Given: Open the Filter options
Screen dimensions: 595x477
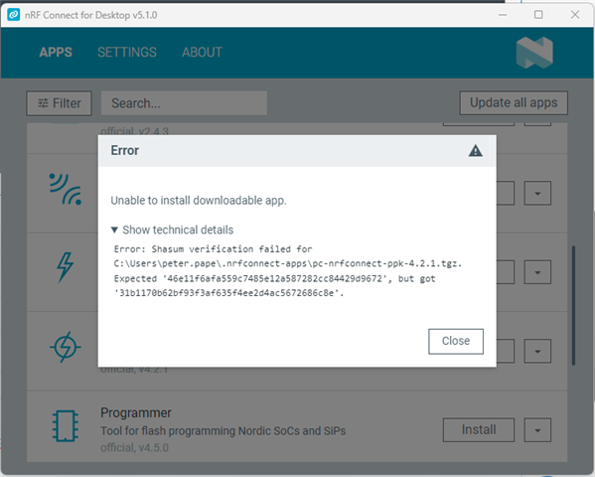Looking at the screenshot, I should pos(59,103).
